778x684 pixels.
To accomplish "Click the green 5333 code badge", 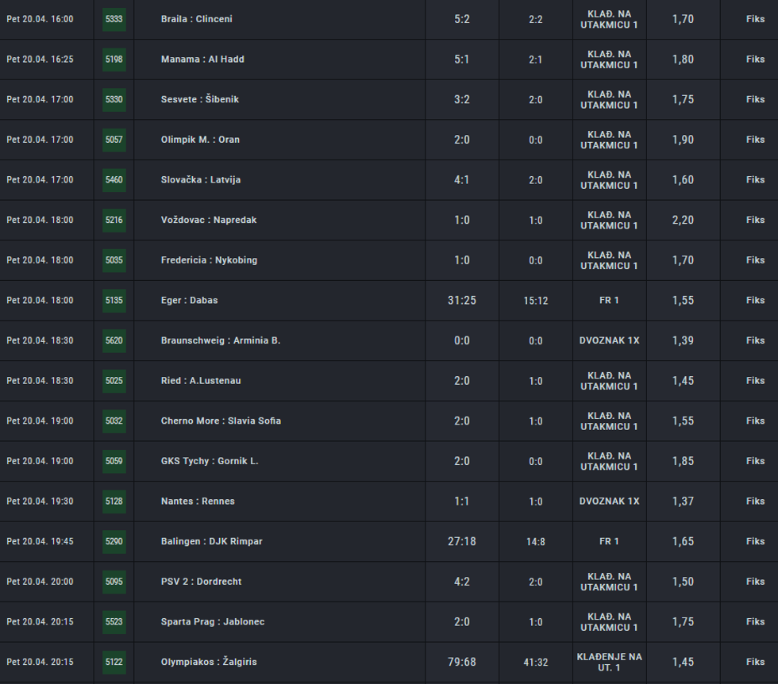I will click(x=114, y=19).
